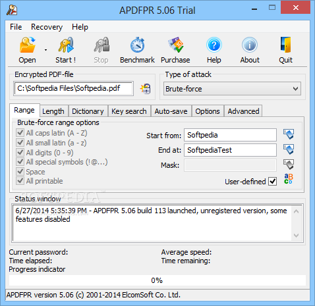The height and width of the screenshot is (306, 315).
Task: Toggle All digits (0 - 9) checkbox
Action: 20,152
